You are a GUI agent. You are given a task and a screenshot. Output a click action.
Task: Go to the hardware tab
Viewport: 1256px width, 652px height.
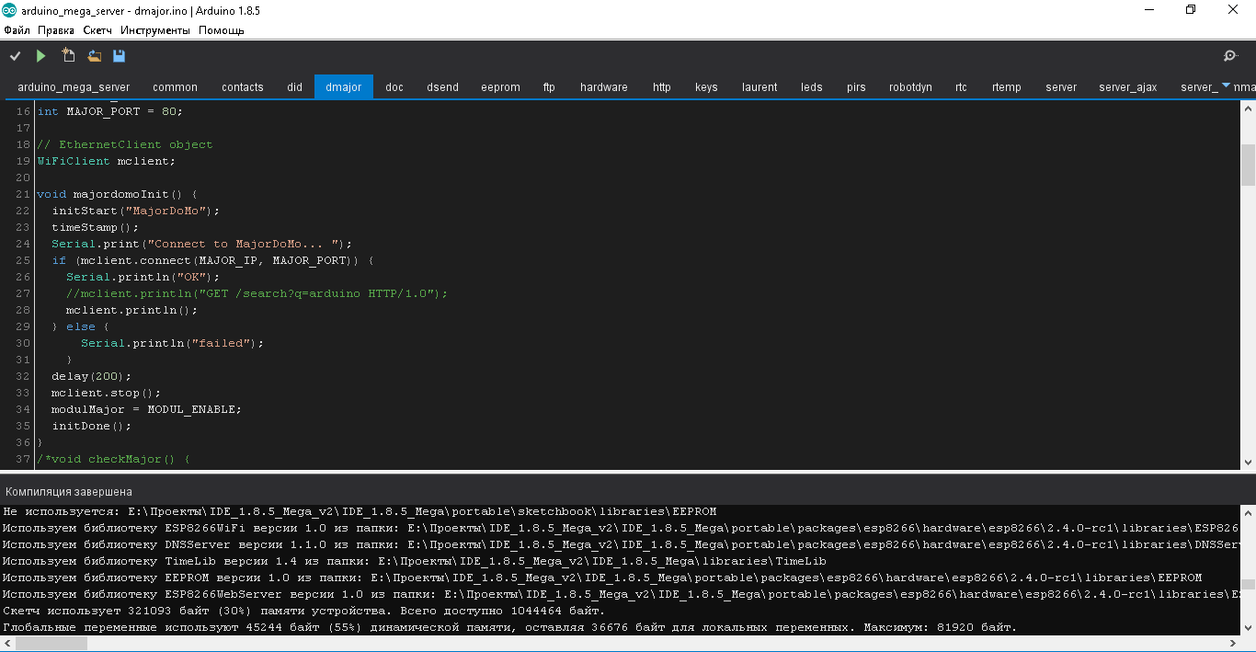603,87
